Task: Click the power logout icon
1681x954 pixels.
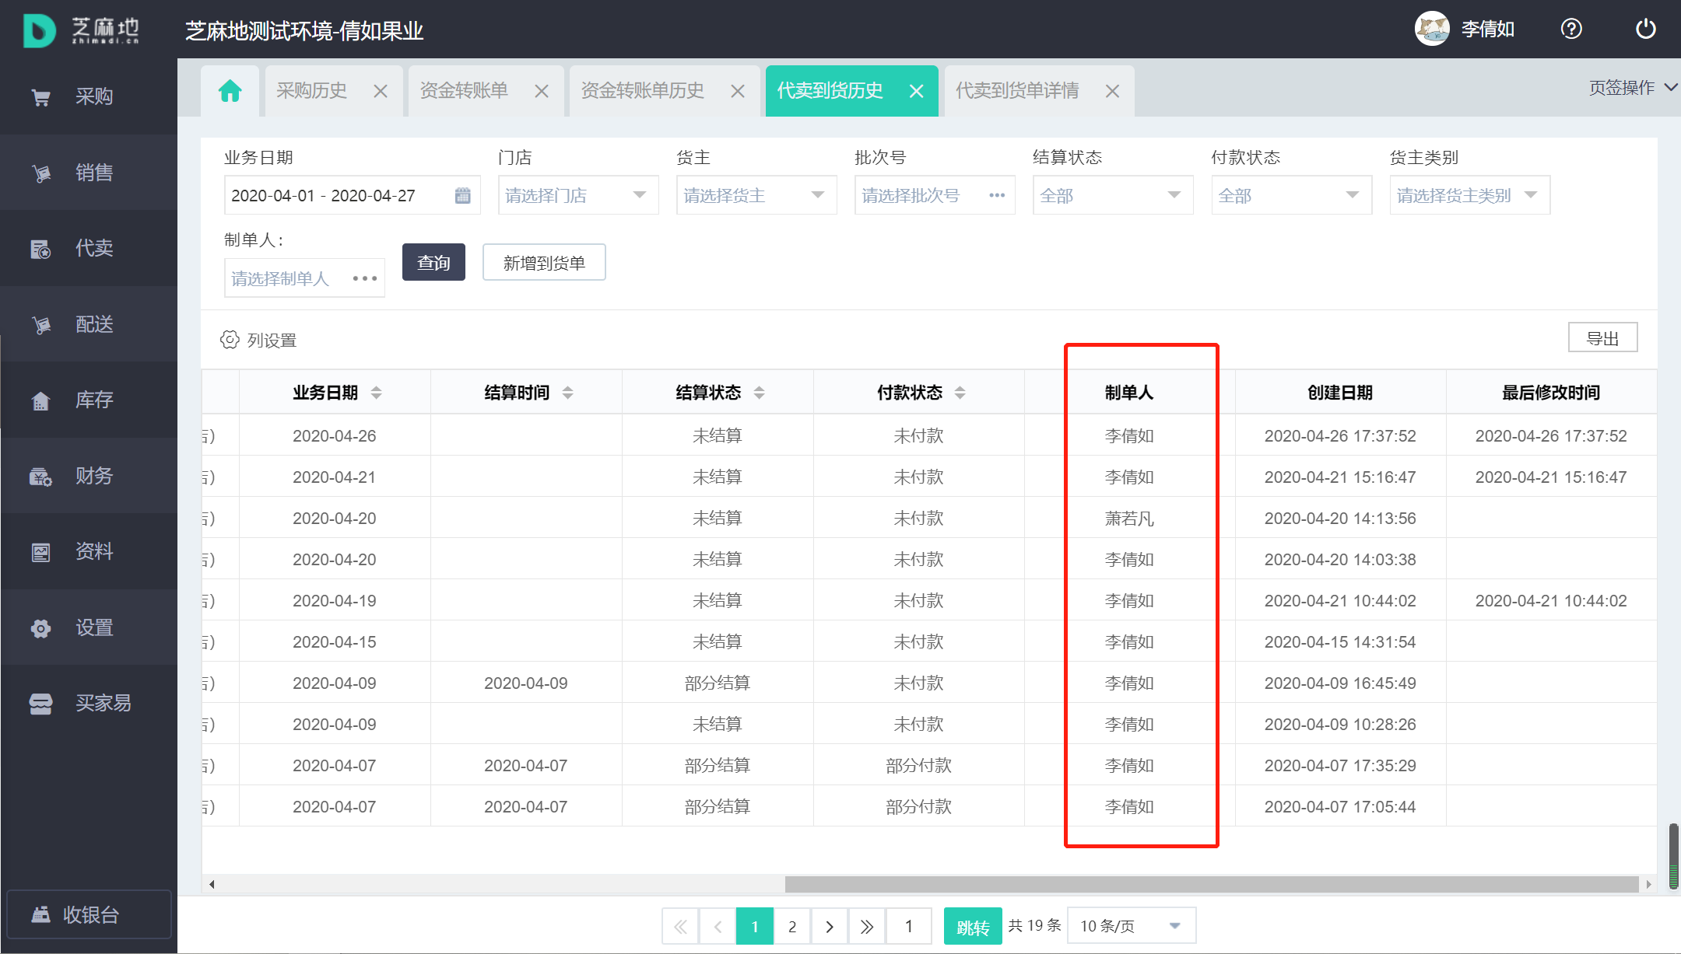Action: (x=1646, y=29)
